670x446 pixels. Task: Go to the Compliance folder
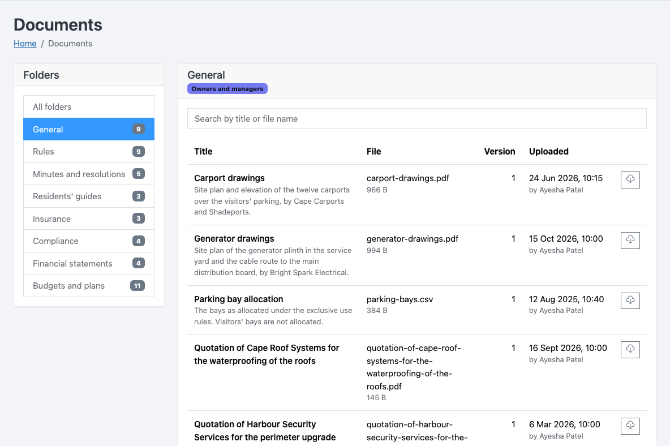click(89, 241)
